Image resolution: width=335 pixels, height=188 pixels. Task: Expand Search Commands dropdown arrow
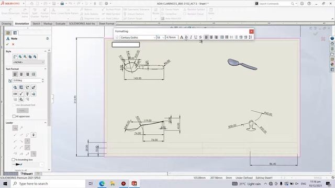(296, 4)
